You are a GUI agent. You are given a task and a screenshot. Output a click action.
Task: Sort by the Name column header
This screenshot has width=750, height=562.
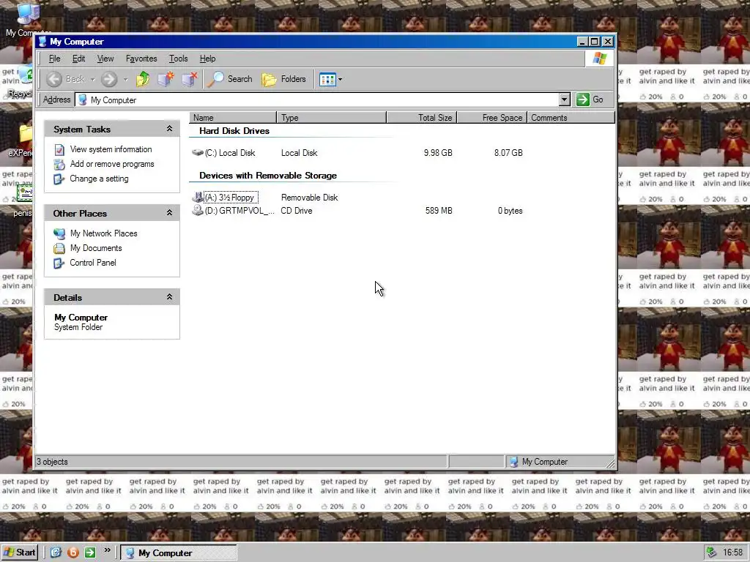(x=233, y=118)
